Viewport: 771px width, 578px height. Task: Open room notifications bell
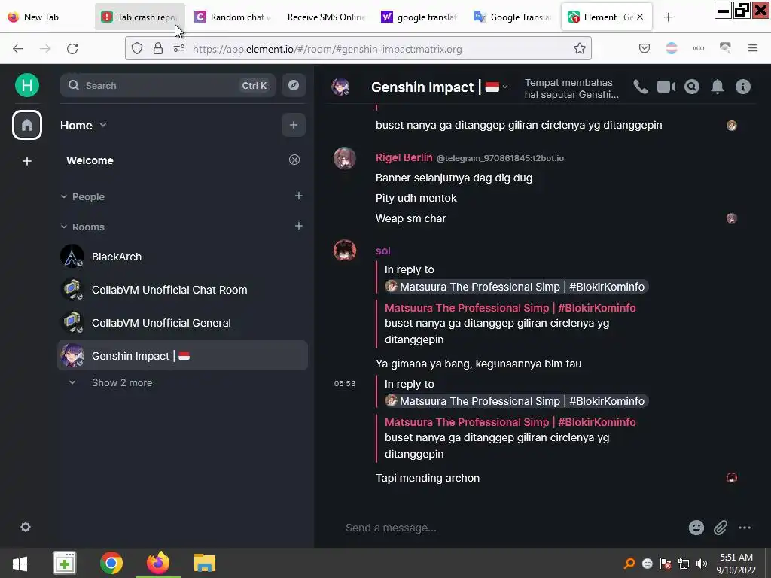[x=718, y=87]
